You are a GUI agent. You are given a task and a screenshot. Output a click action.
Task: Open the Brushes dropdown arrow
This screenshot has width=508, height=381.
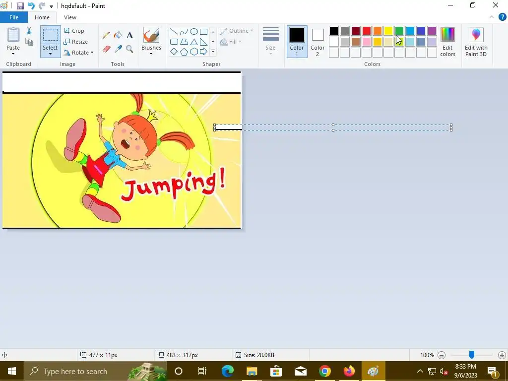click(151, 54)
